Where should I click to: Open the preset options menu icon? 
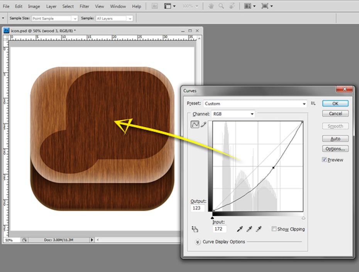313,103
